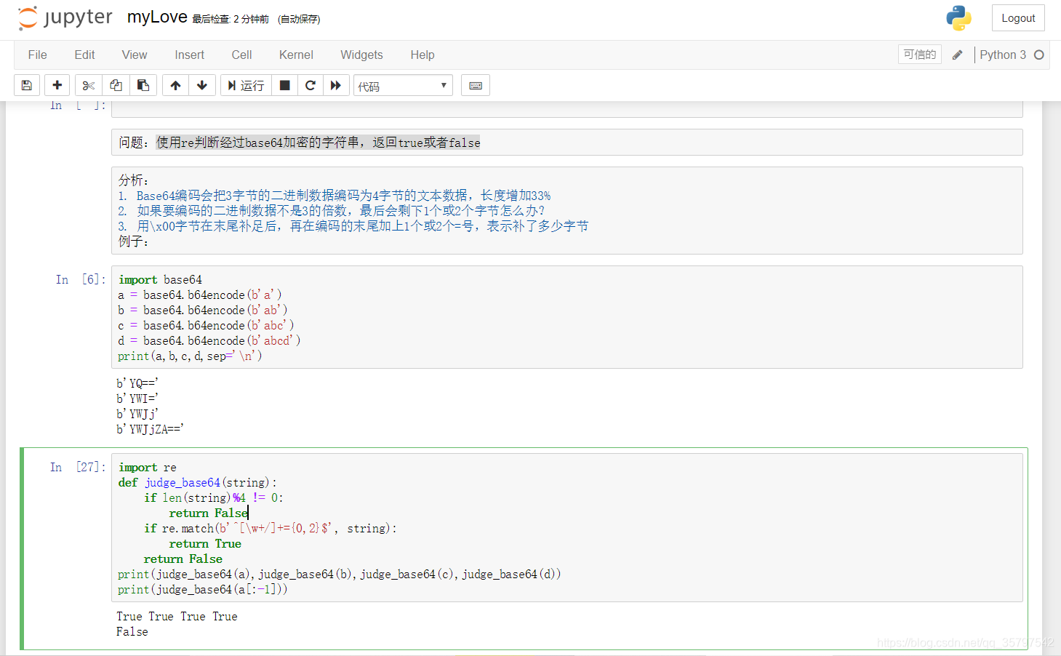Viewport: 1061px width, 656px height.
Task: Click kernel idle circle indicator
Action: pos(1039,55)
